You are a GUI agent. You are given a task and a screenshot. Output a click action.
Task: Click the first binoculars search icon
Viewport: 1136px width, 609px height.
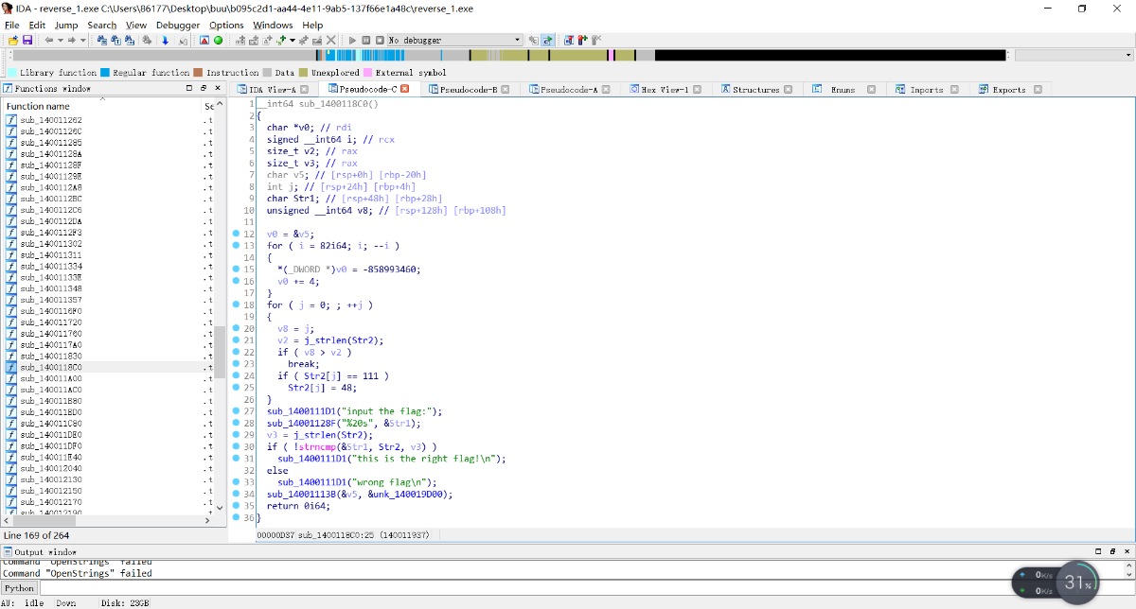tap(102, 41)
